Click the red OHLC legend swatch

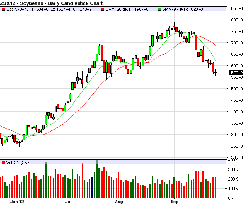click(3, 9)
